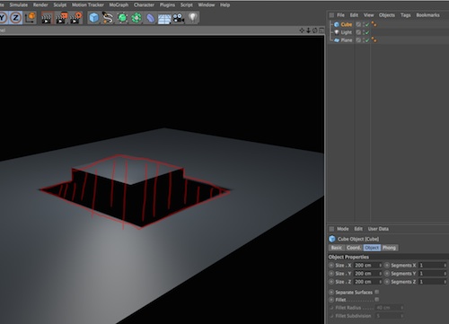
Task: Click the viewport toggle active view icon
Action: pos(321,31)
